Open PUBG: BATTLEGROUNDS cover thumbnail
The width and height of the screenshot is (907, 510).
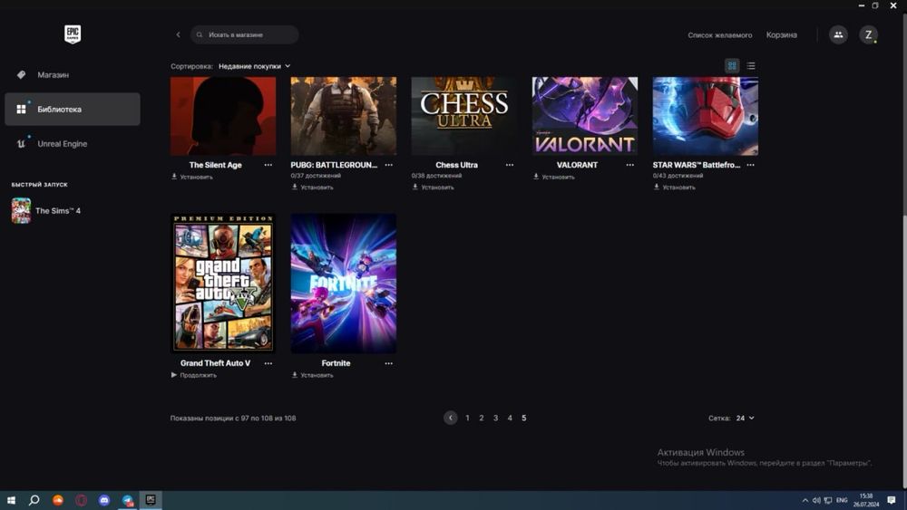[344, 116]
